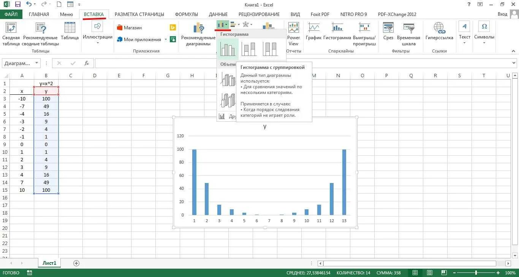Open the Name Box dropdown
The image size is (519, 277).
point(37,64)
